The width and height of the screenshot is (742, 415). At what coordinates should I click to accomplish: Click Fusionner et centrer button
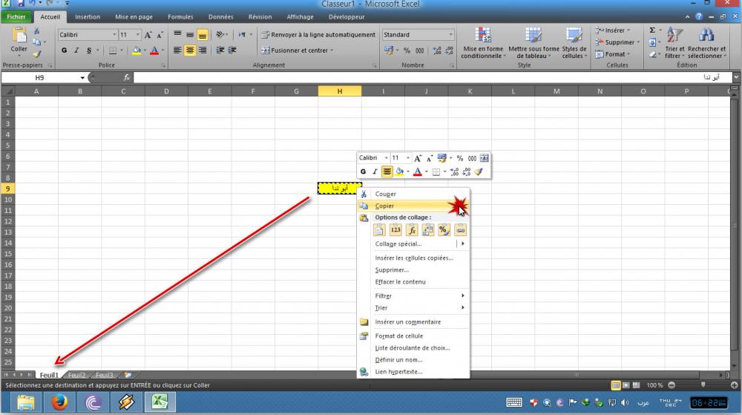(298, 50)
